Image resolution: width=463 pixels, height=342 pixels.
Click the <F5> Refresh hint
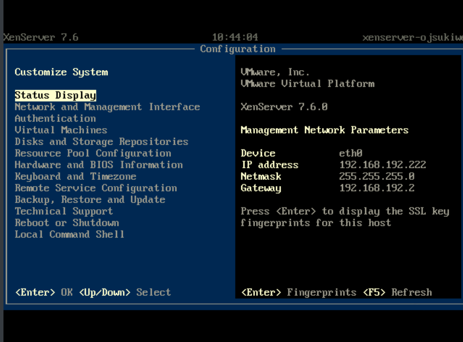[398, 292]
